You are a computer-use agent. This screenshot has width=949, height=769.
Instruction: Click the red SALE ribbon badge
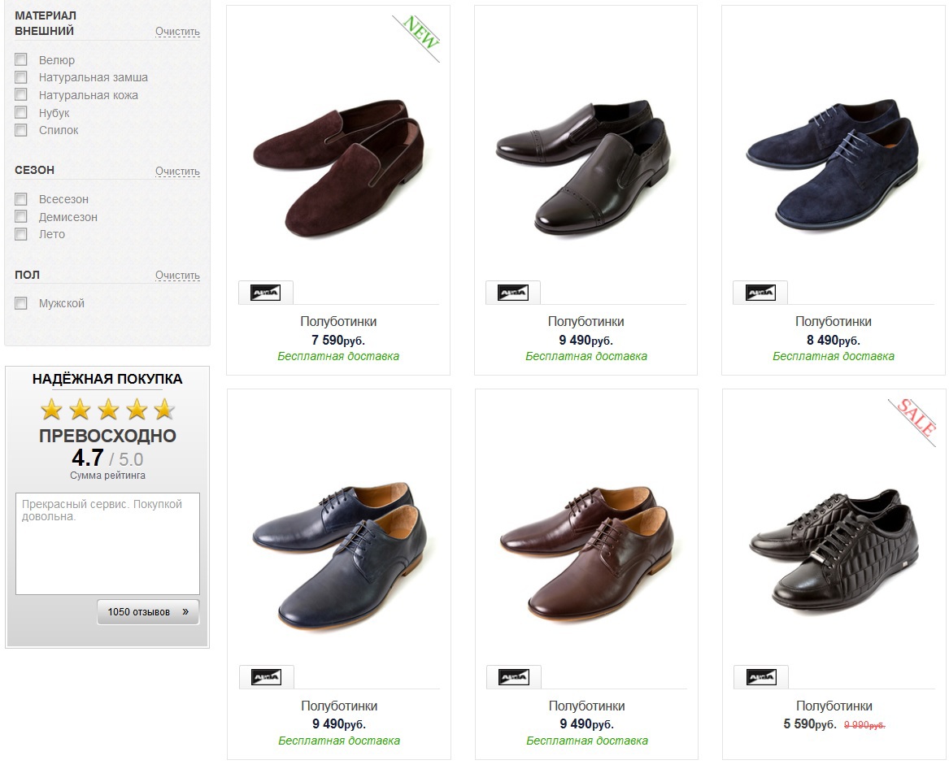click(916, 418)
